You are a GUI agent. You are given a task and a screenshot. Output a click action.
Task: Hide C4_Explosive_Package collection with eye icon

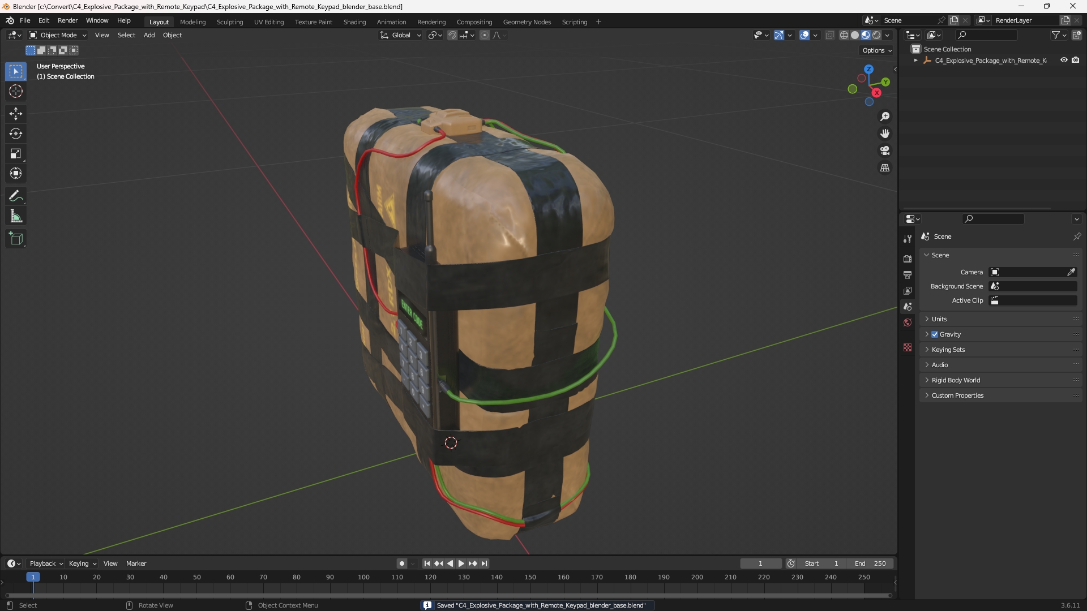tap(1064, 60)
